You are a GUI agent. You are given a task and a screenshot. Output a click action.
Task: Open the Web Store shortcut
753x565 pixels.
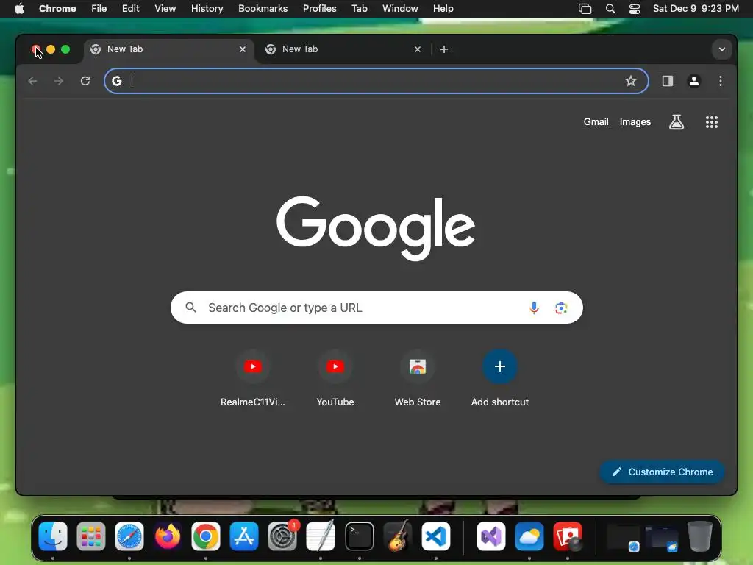click(x=418, y=378)
